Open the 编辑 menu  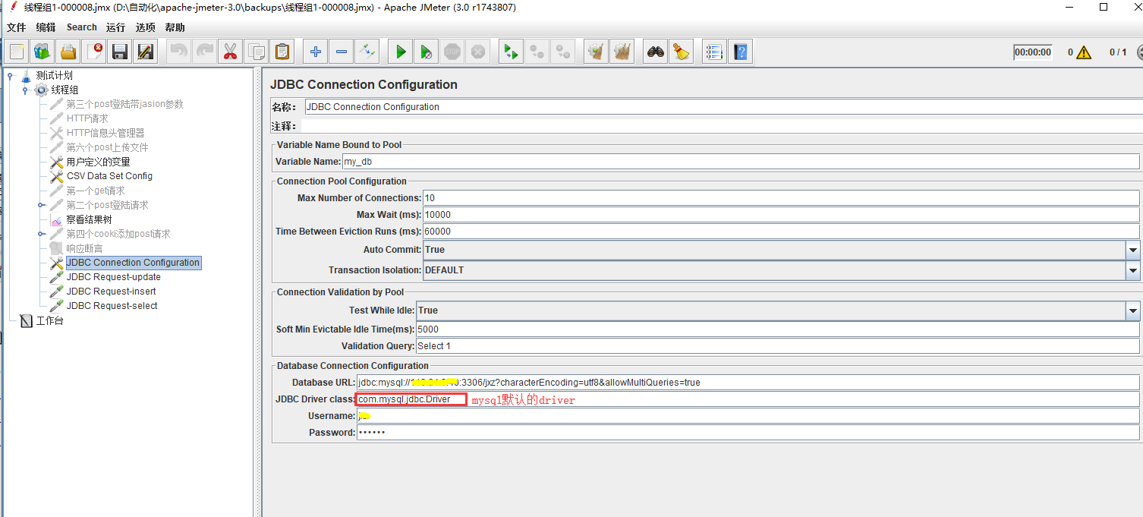[46, 27]
